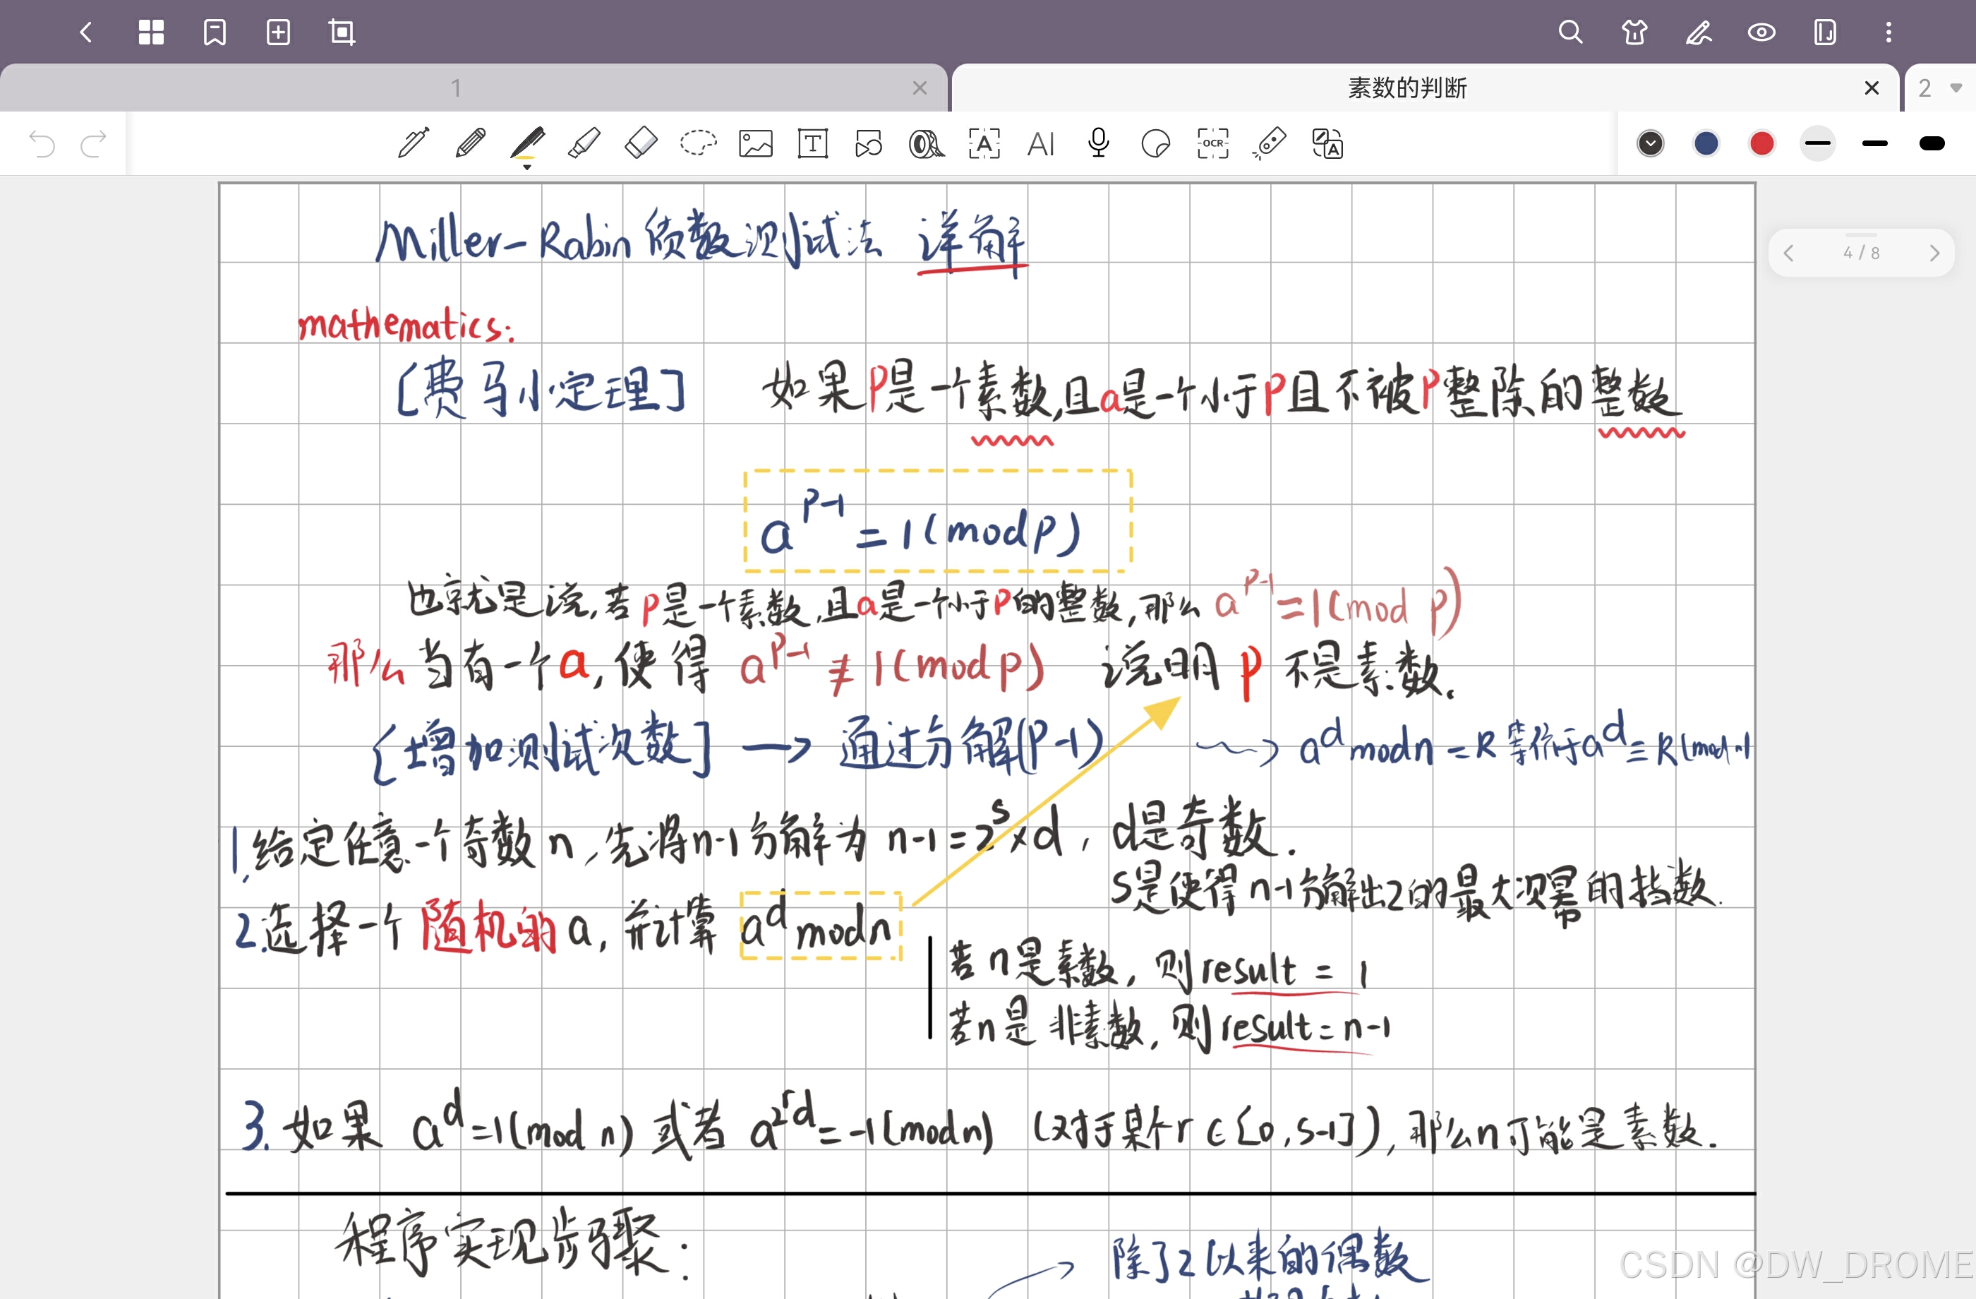The height and width of the screenshot is (1299, 1976).
Task: Switch to the 素数的判断 tab
Action: pos(1406,88)
